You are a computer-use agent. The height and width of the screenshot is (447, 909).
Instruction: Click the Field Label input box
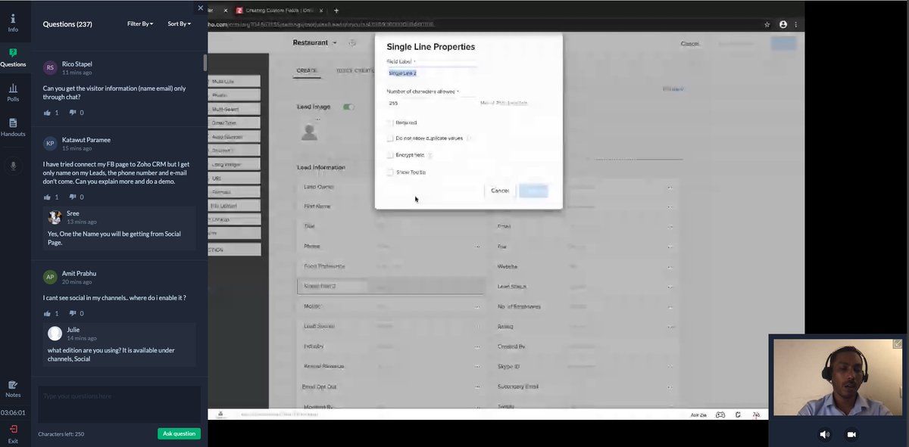point(432,73)
